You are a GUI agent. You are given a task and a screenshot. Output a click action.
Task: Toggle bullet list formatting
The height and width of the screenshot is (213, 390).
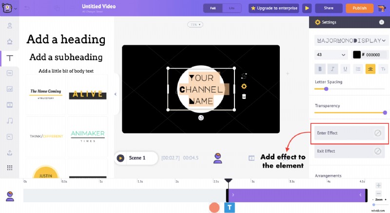click(x=358, y=69)
